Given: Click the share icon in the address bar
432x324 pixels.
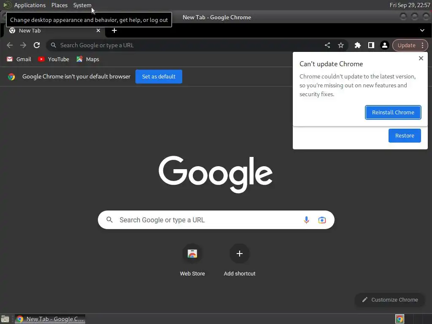Looking at the screenshot, I should coord(327,45).
